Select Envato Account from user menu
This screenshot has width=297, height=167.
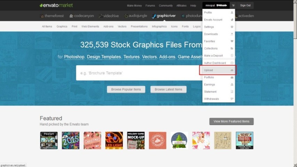click(219, 20)
